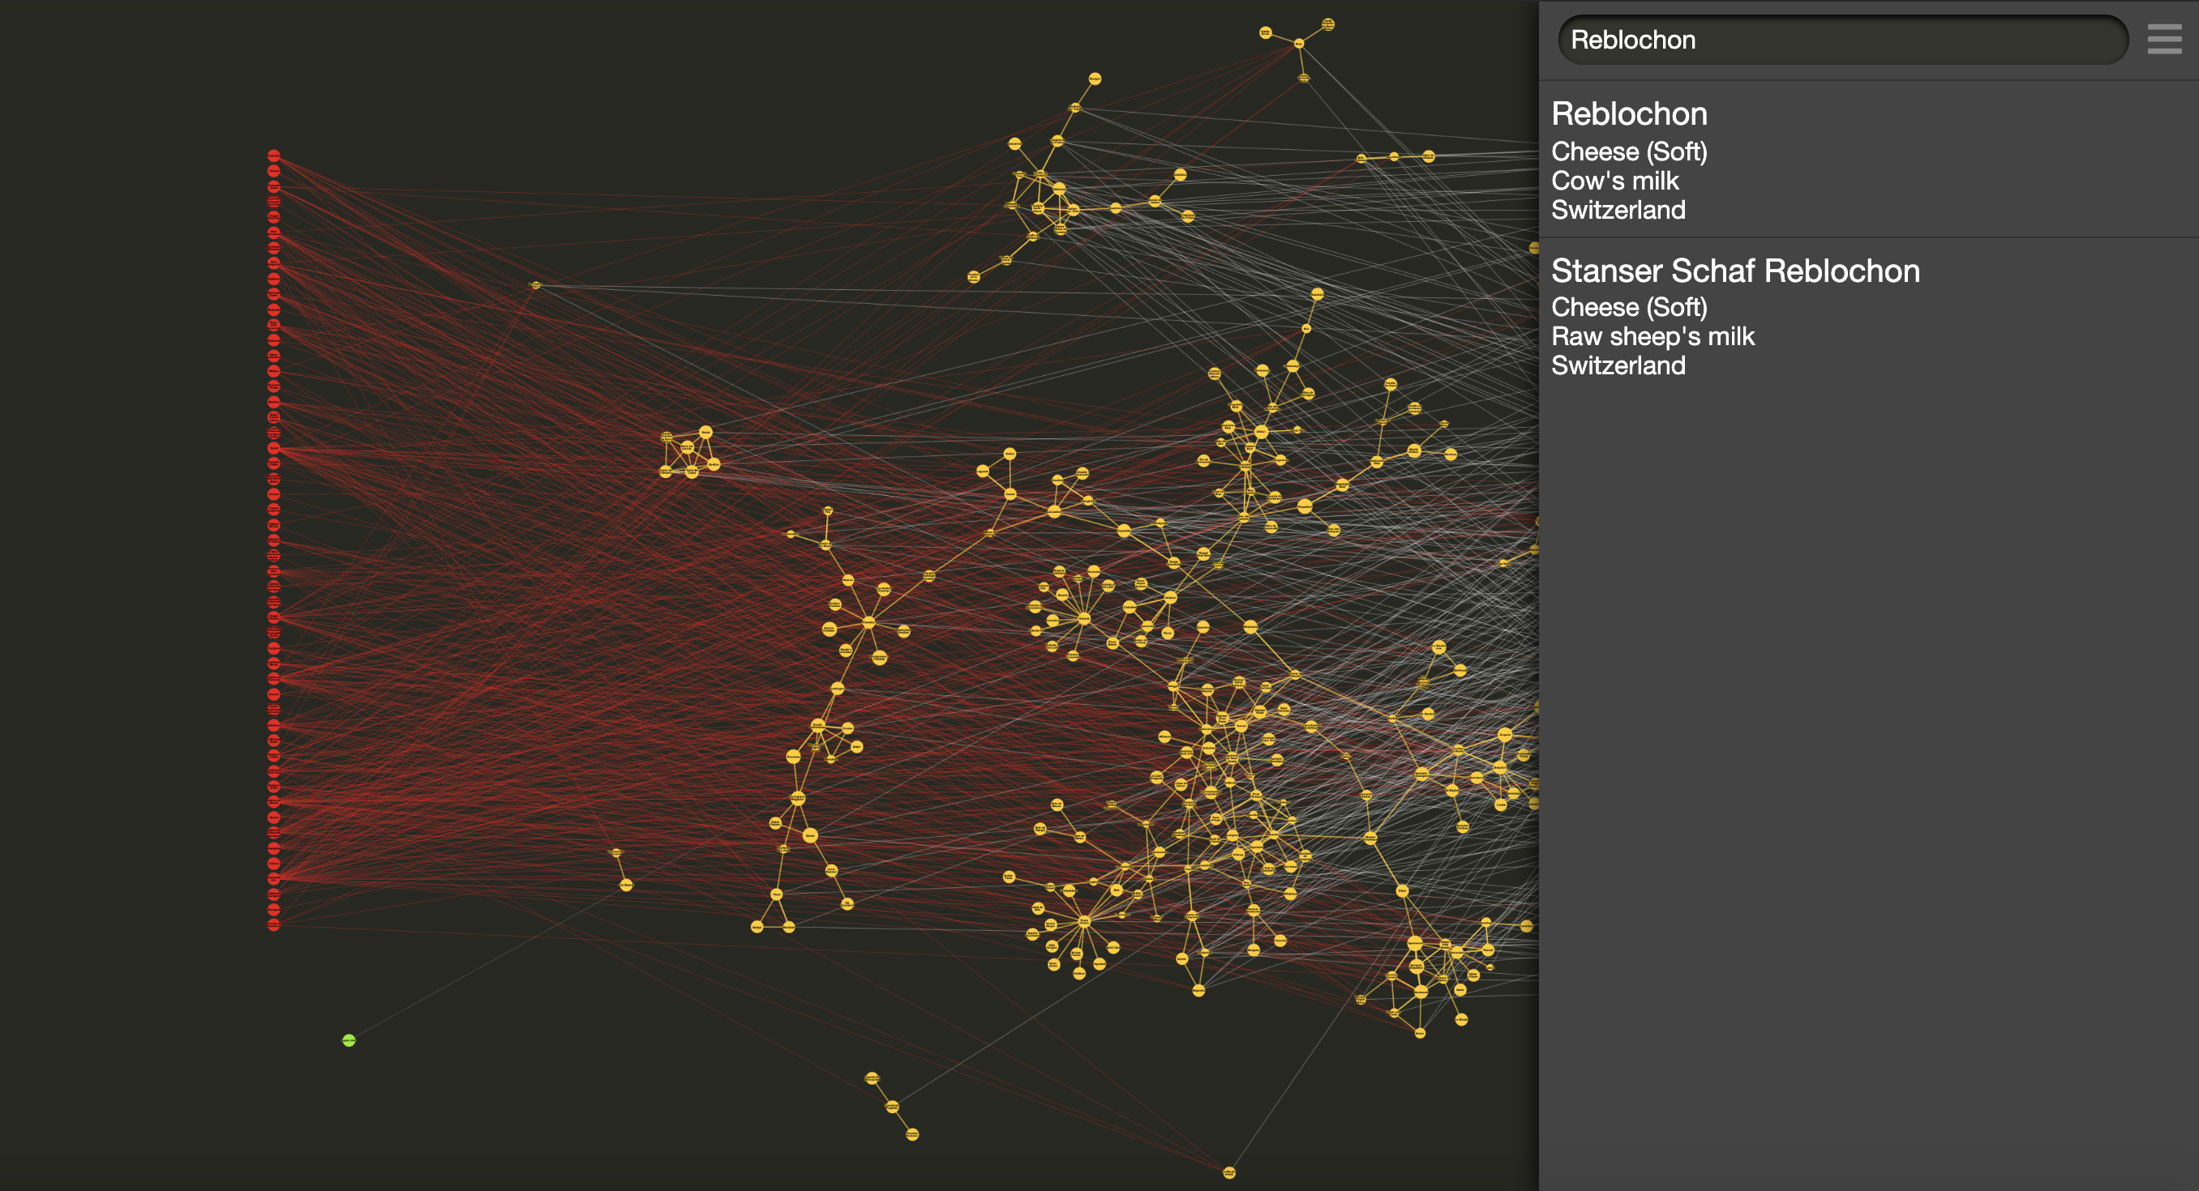Click last node of bottom diagonal chain

coord(911,1133)
